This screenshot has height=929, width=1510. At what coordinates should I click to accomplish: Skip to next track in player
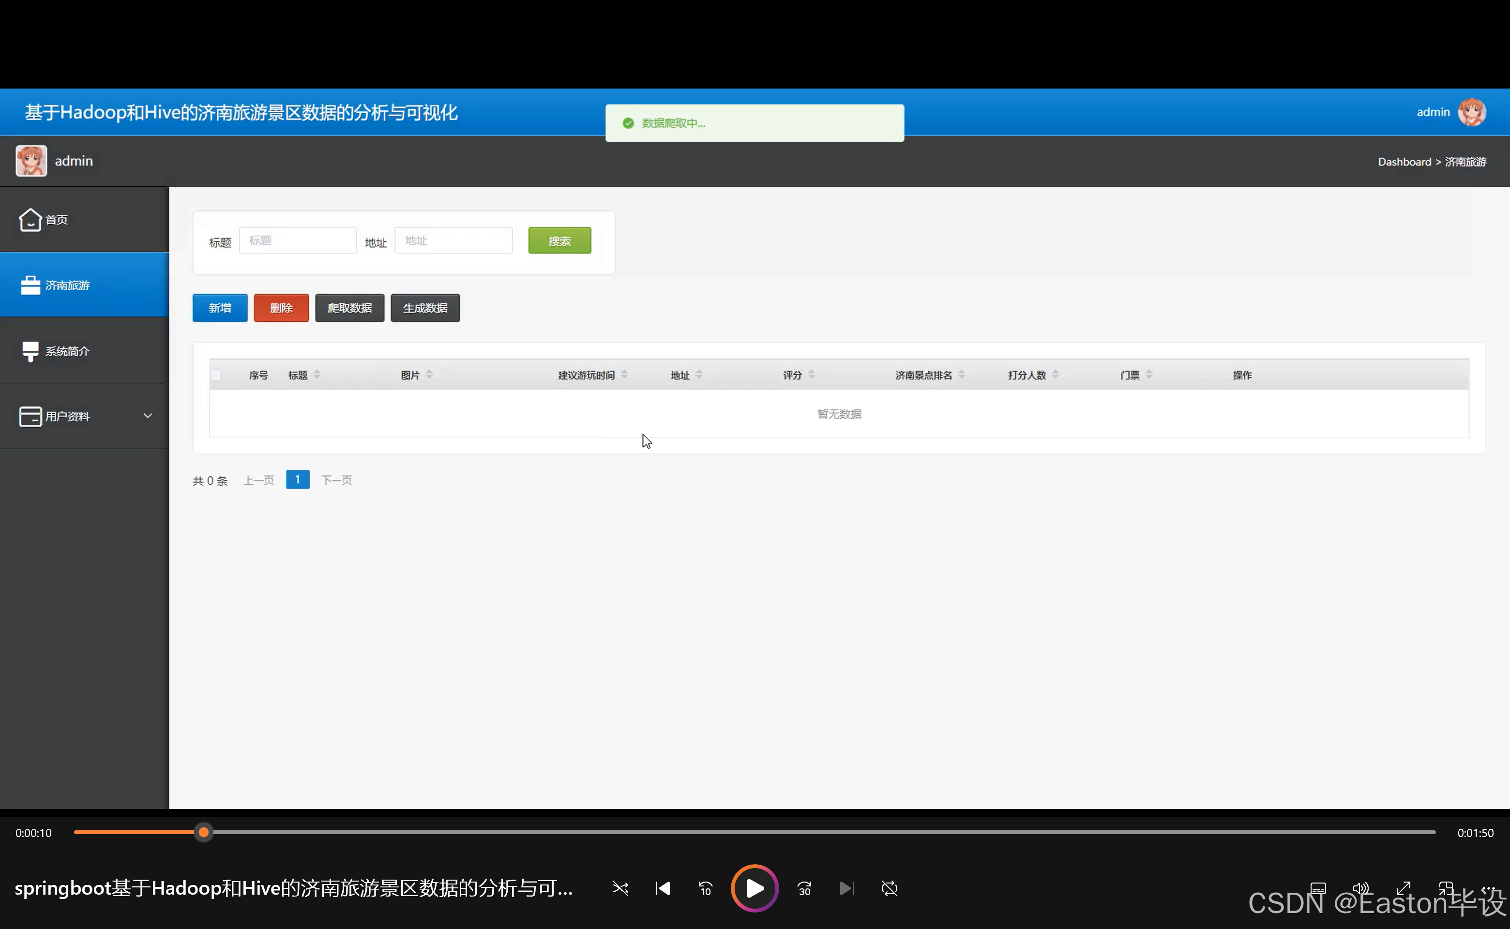point(847,888)
